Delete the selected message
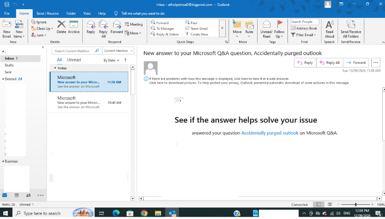Viewport: 385px width, 219px height. pyautogui.click(x=61, y=27)
